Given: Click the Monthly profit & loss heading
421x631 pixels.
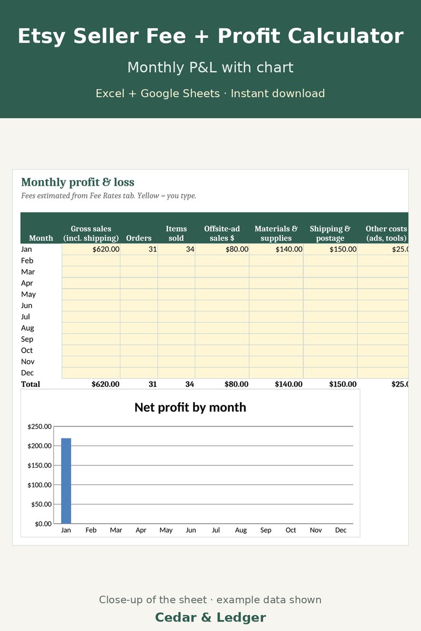Looking at the screenshot, I should pos(78,182).
